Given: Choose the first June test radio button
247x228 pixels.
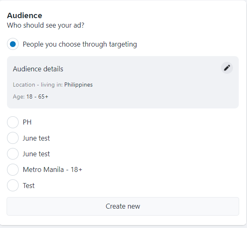Looking at the screenshot, I should tap(13, 138).
